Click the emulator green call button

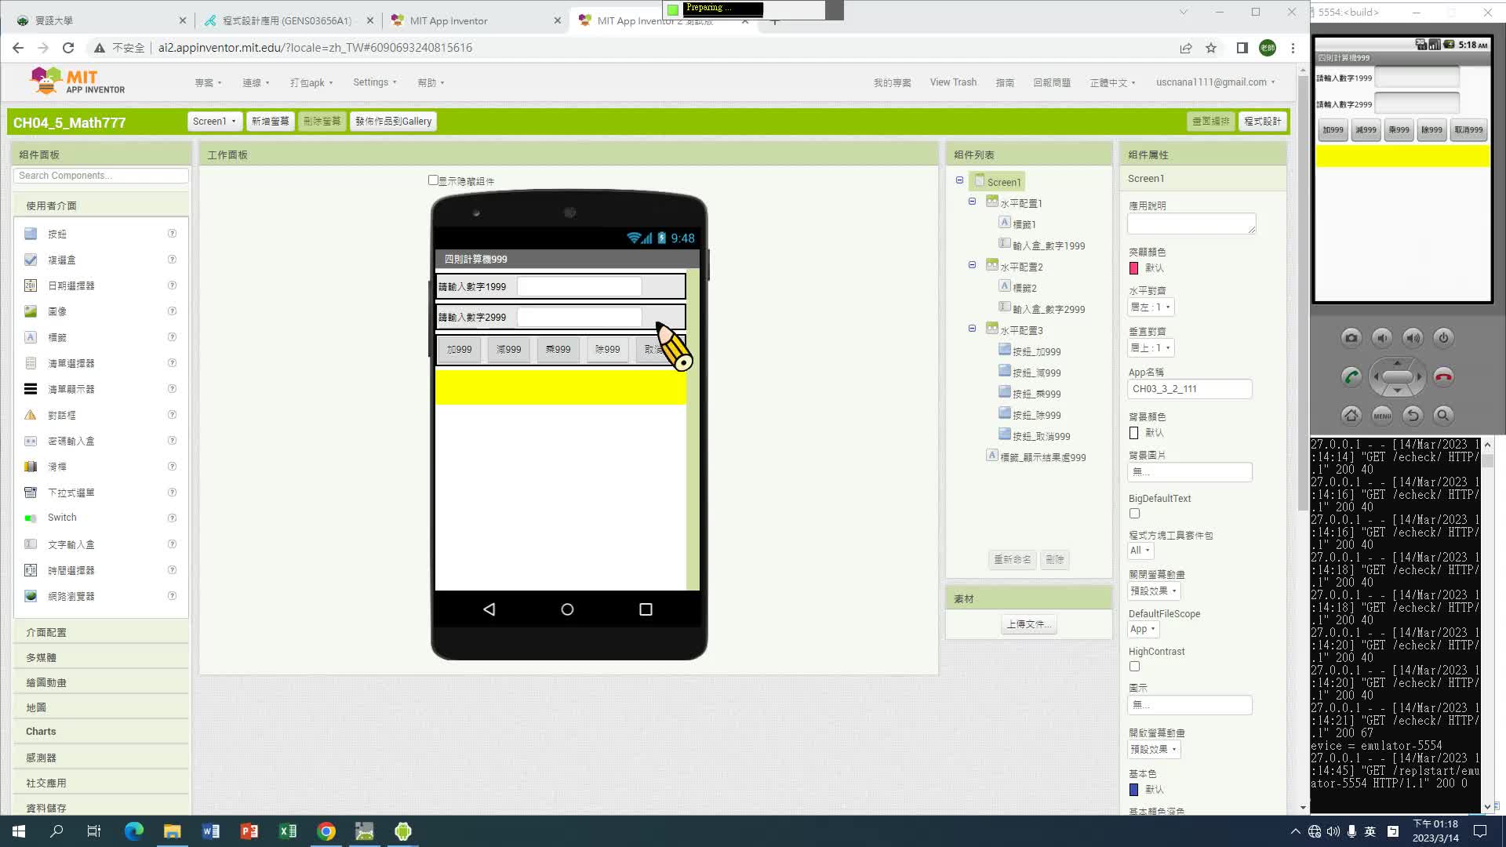tap(1351, 376)
